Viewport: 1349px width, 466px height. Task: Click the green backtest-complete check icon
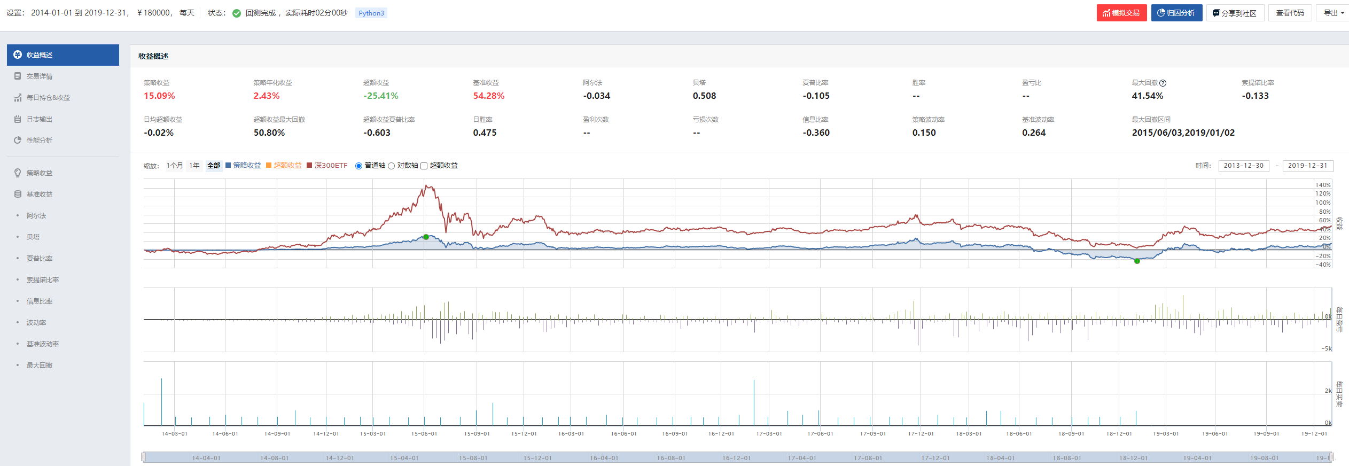[237, 13]
